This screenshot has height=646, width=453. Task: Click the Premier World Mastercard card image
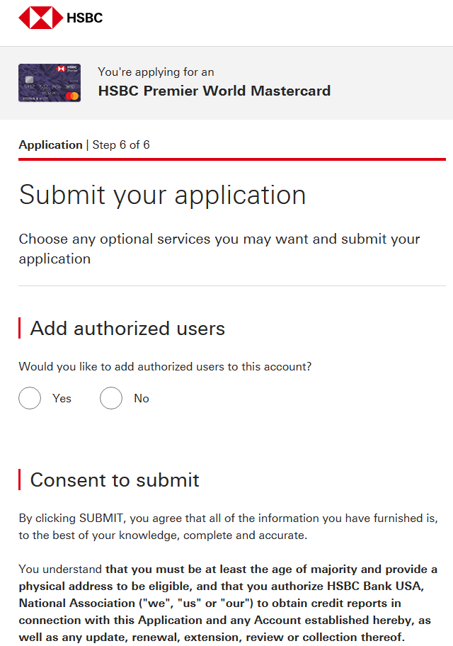coord(50,83)
